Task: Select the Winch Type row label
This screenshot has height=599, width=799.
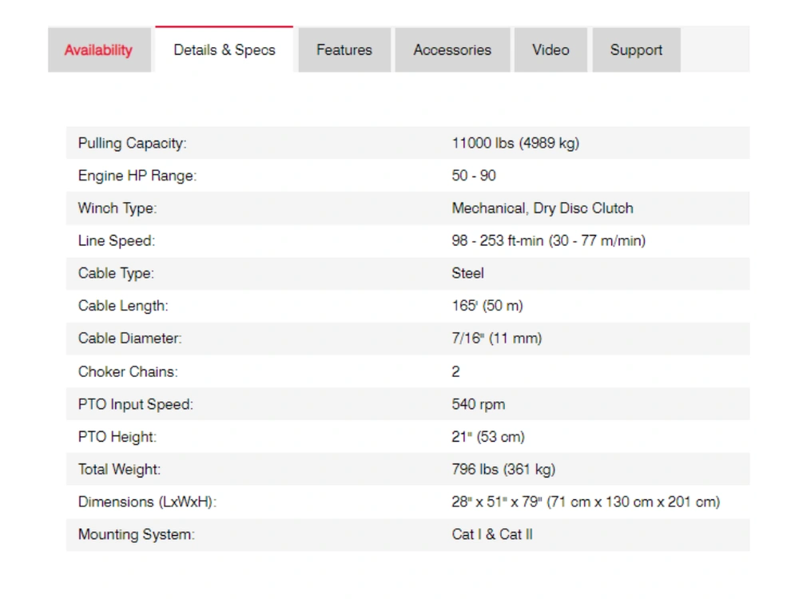Action: pos(117,208)
